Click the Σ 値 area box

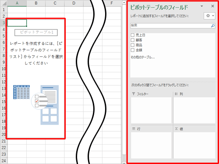click(x=194, y=145)
